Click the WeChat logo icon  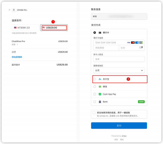point(100,87)
